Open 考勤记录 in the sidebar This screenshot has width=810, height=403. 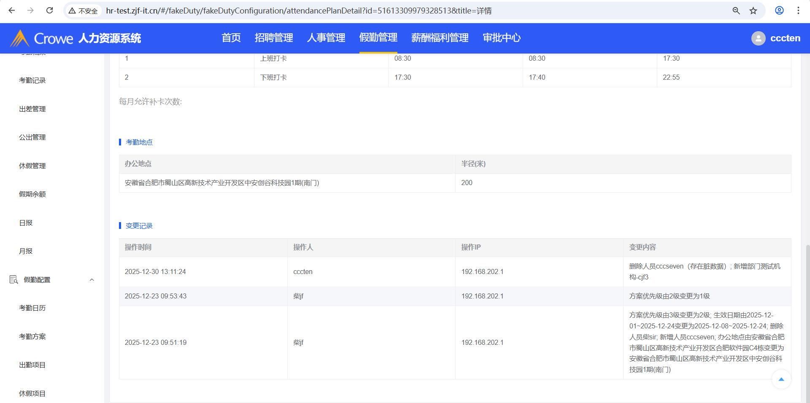(x=32, y=81)
